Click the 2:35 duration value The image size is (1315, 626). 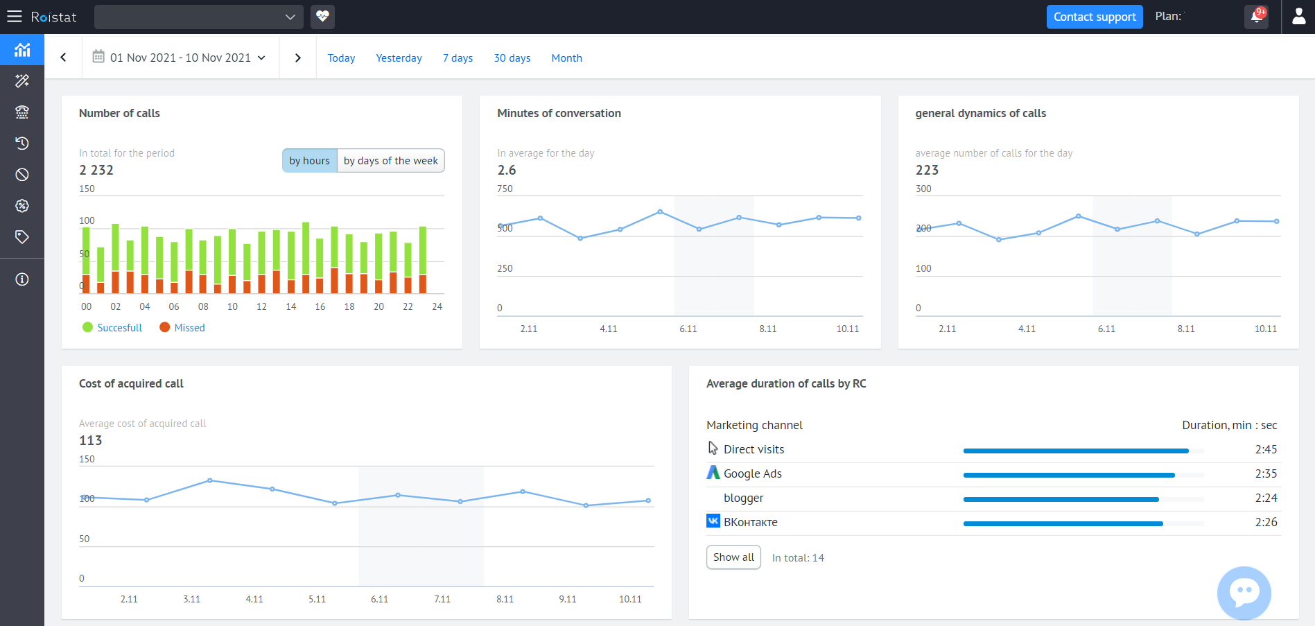[x=1266, y=473]
